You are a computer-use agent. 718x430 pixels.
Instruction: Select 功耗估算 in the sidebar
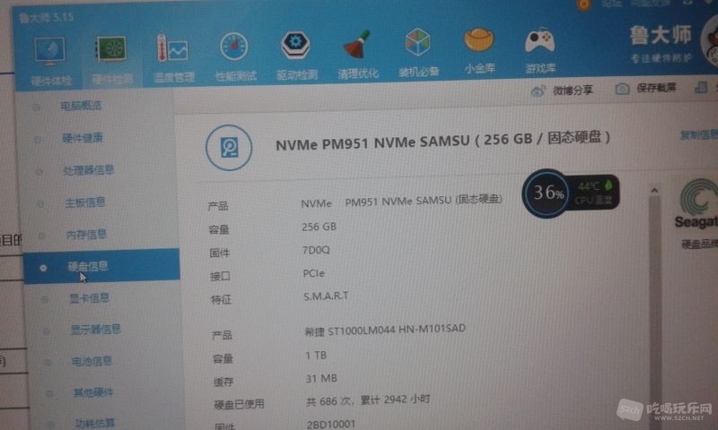pos(95,423)
